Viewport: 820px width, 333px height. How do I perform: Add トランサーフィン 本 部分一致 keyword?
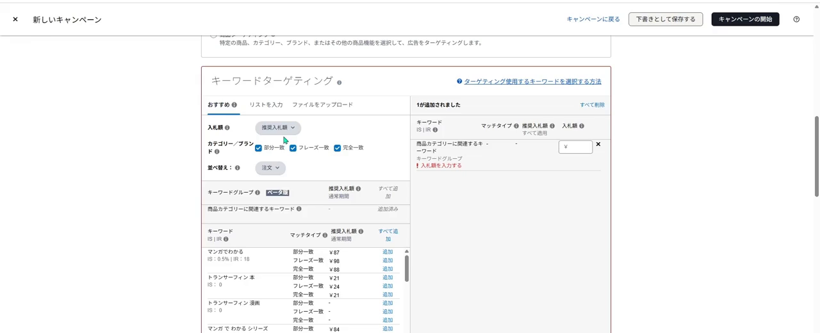pos(388,278)
